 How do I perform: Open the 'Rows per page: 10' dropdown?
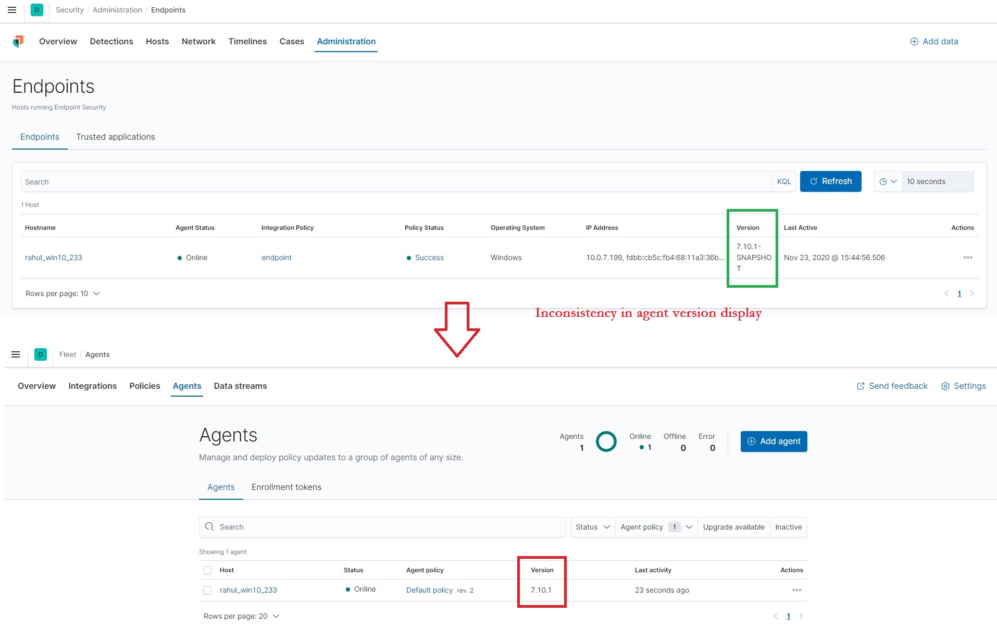click(63, 293)
